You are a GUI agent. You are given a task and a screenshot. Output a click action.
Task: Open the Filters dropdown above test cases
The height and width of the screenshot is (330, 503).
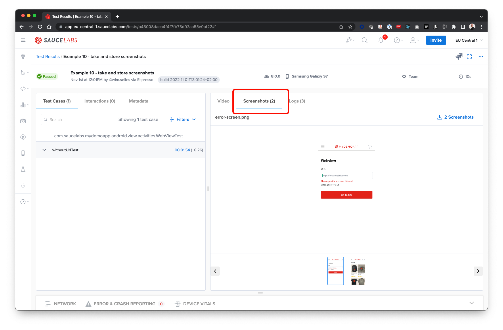pos(182,119)
